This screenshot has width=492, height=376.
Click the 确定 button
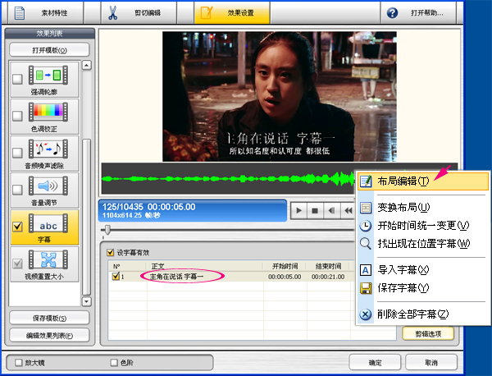point(375,363)
